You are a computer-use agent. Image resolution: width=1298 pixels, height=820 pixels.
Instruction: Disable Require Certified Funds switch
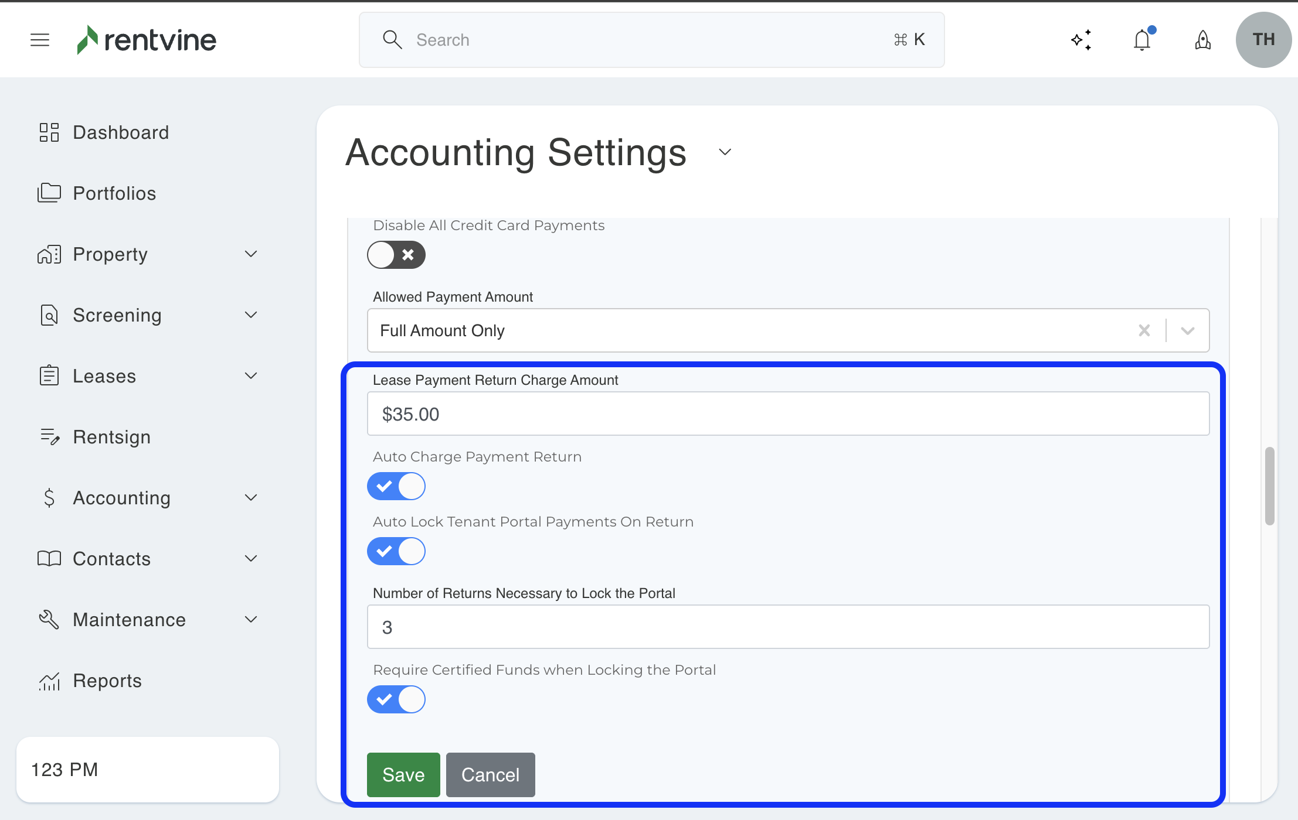point(396,699)
